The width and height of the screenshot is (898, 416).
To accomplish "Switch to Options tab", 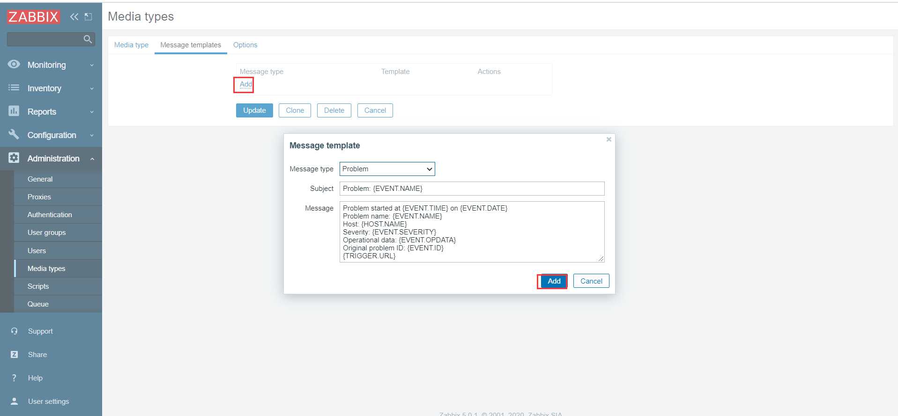I will coord(245,45).
